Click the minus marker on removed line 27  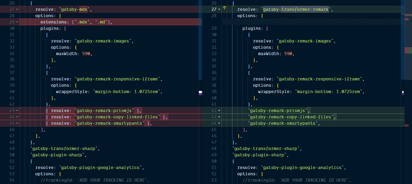click(x=17, y=9)
